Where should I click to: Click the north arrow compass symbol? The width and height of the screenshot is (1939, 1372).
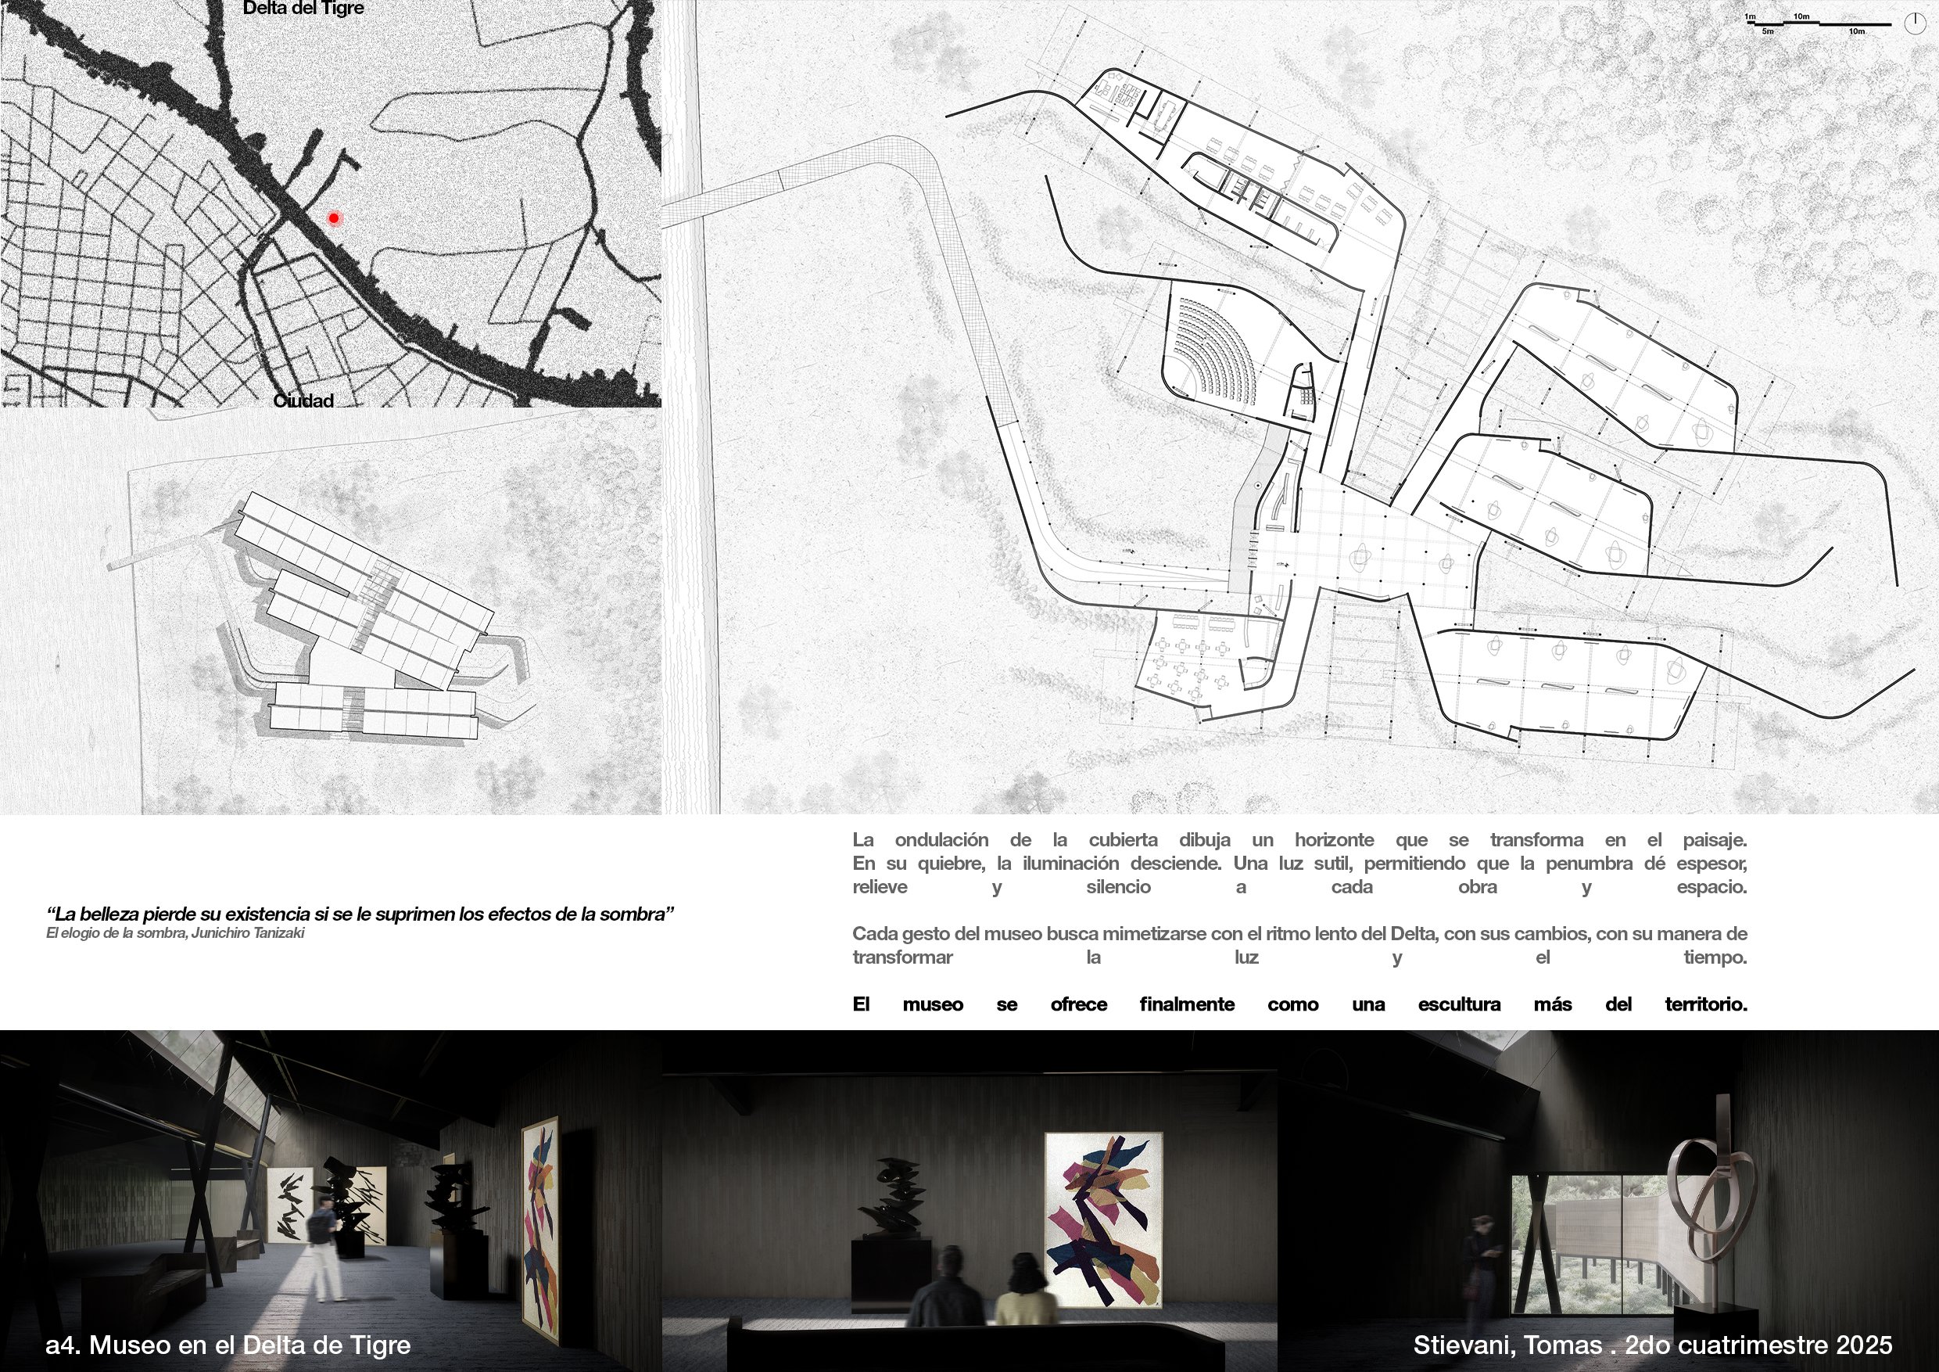click(1914, 23)
